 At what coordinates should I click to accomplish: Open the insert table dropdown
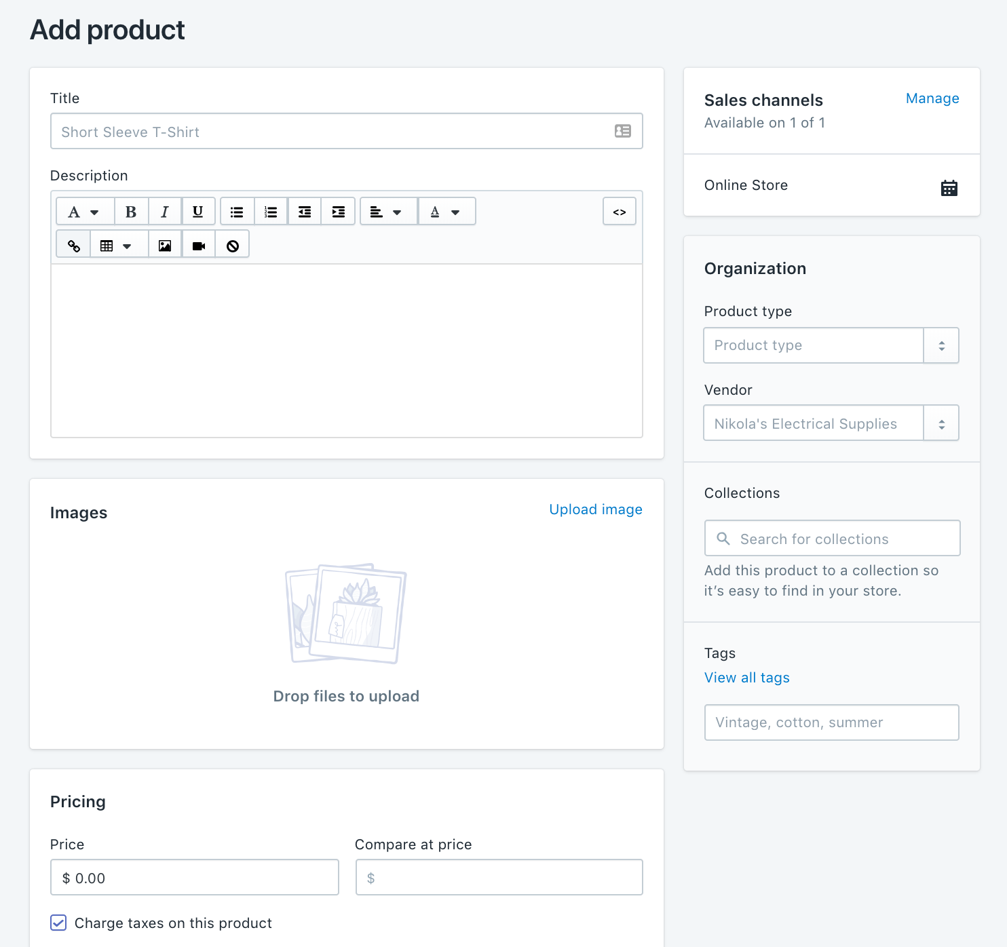(x=115, y=246)
